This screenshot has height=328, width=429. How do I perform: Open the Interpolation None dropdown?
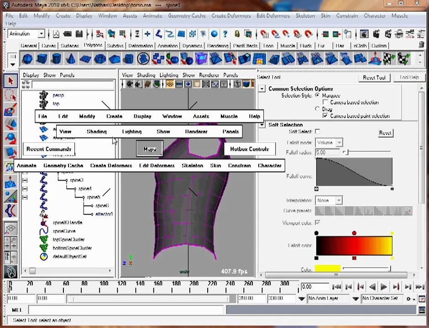pos(339,200)
